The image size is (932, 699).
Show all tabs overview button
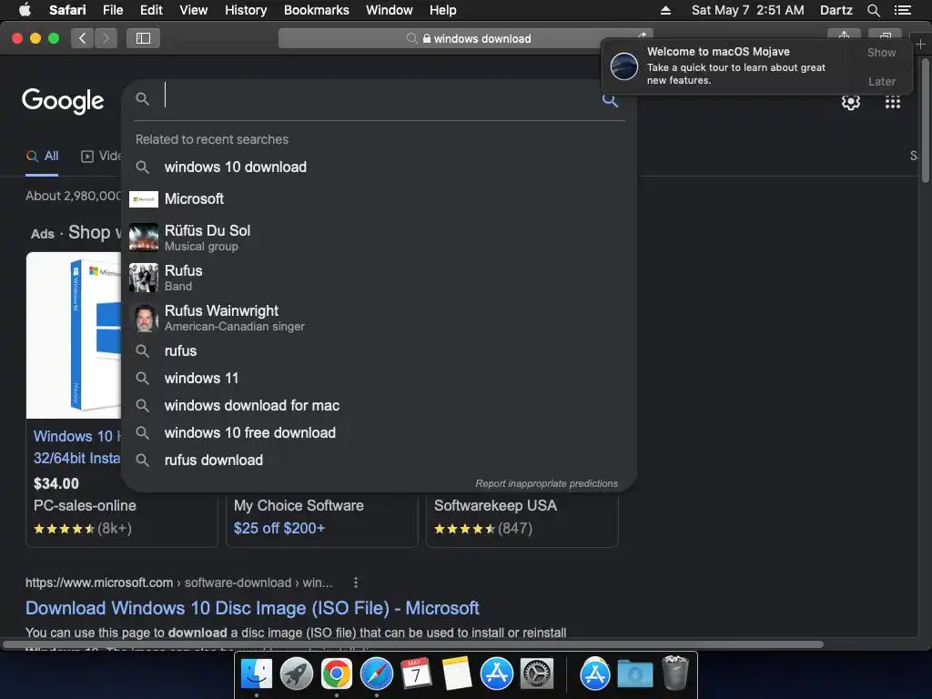885,35
